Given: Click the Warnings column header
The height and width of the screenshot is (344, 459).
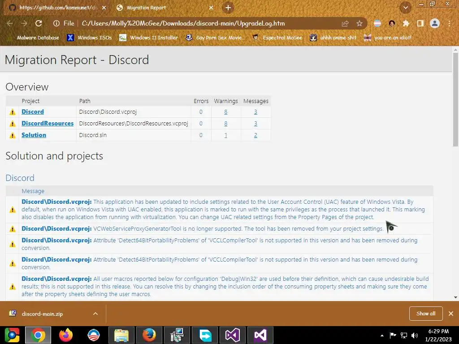Looking at the screenshot, I should click(226, 101).
